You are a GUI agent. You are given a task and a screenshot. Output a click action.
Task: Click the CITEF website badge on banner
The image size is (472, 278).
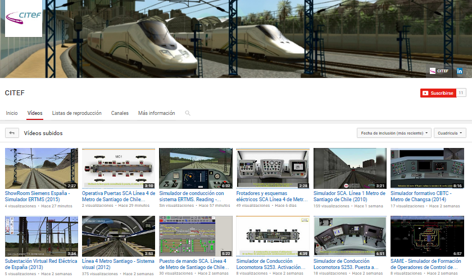coord(439,71)
